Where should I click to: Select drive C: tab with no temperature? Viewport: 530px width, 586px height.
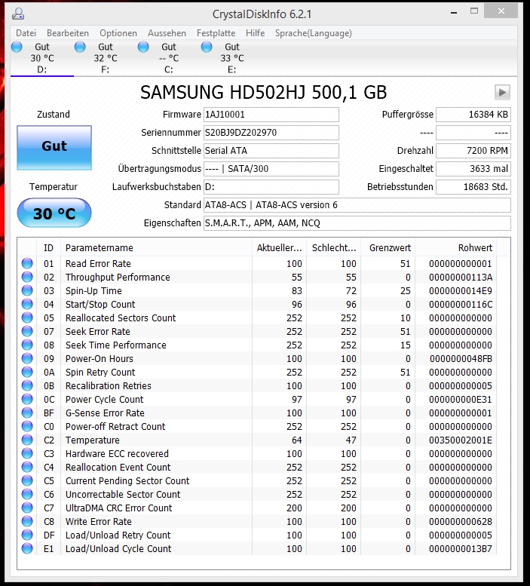168,58
